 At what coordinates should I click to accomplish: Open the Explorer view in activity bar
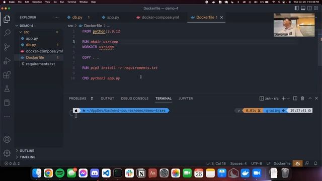pyautogui.click(x=7, y=19)
